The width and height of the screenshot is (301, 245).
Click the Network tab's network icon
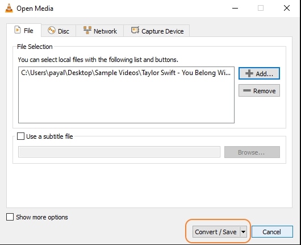[87, 30]
